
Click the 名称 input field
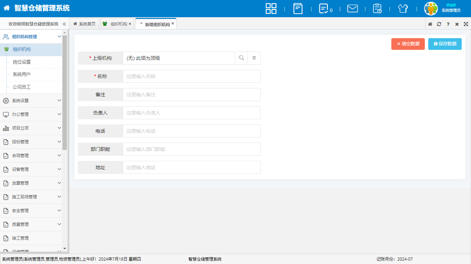point(191,76)
